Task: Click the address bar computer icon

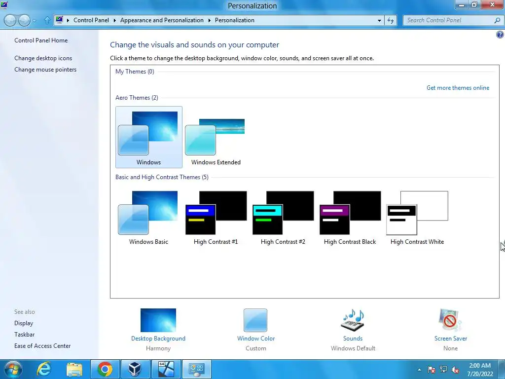Action: 59,20
